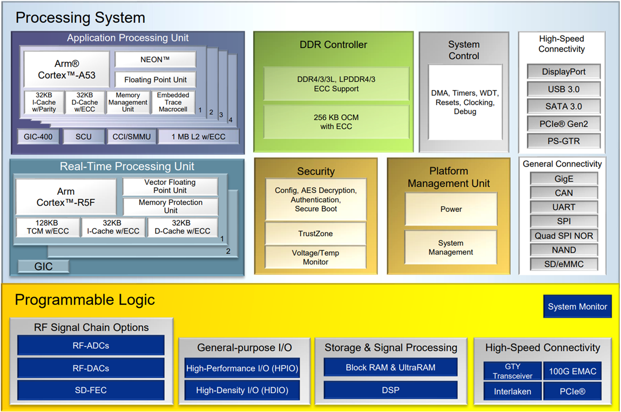Screen dimensions: 621x412
Task: Click the PCIe block beside Interlaken
Action: [x=572, y=392]
